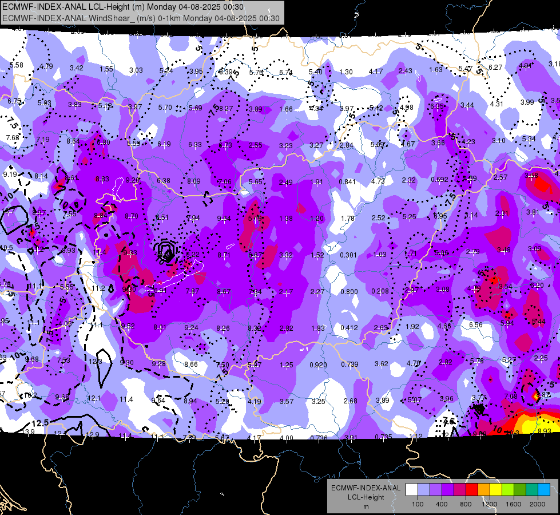This screenshot has height=515, width=560.
Task: Click the white legend swatch below 100 m
Action: pyautogui.click(x=411, y=490)
